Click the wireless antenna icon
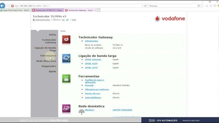The image size is (219, 123). pos(82,112)
